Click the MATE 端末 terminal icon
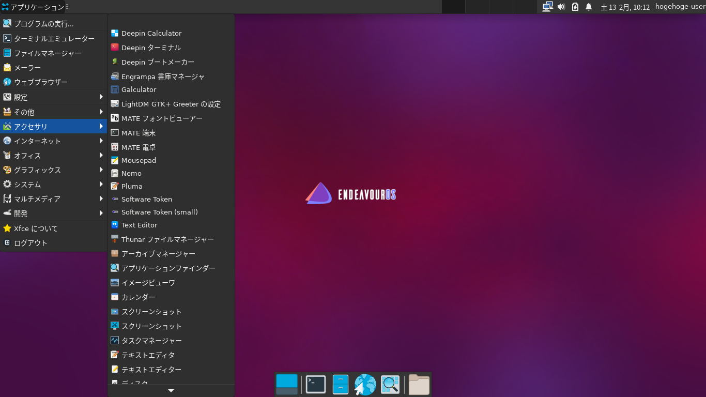 (115, 133)
